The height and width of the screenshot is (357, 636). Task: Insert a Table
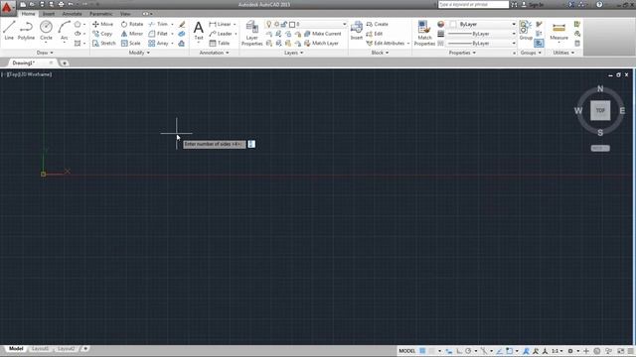(x=220, y=43)
